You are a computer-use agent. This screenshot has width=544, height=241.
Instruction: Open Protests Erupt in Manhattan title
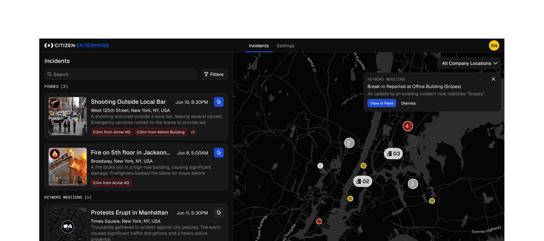coord(129,213)
